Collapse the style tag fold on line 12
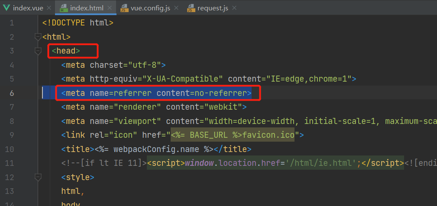Screen dimensions: 437x206 (38, 177)
